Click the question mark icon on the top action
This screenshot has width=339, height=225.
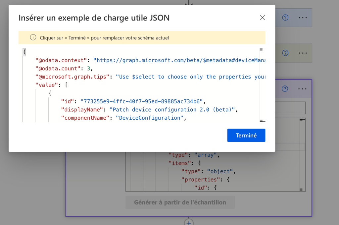[285, 18]
